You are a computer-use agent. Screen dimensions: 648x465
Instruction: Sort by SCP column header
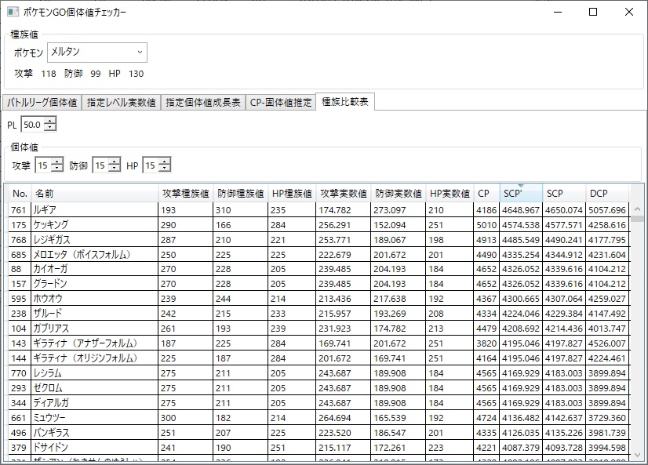(564, 193)
